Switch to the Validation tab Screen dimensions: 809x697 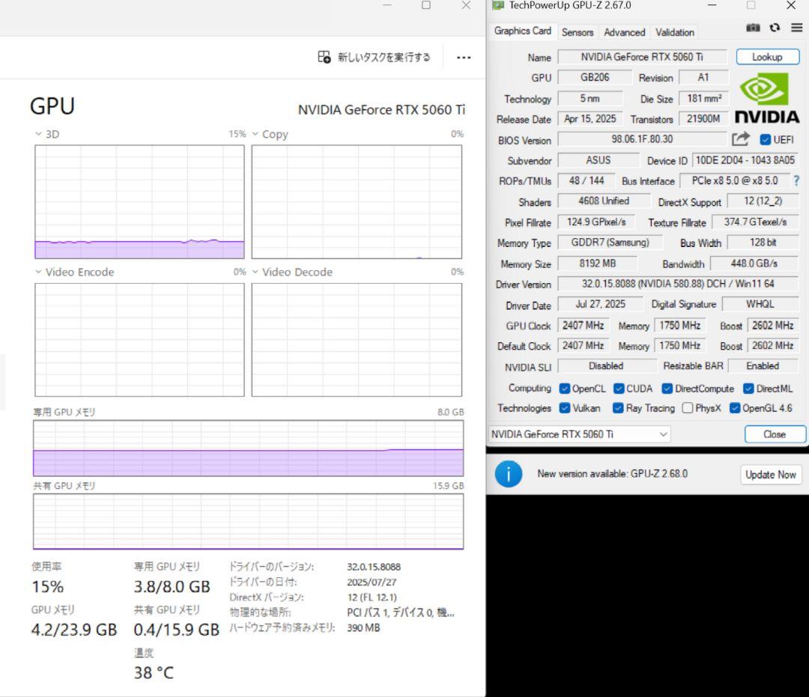point(674,32)
